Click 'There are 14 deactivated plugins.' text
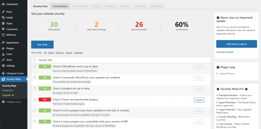261x129 pixels. click(x=69, y=104)
